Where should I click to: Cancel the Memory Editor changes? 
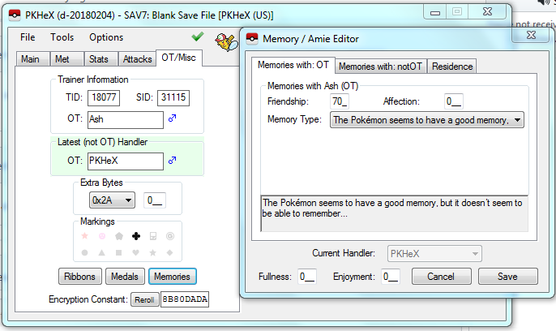tap(441, 277)
